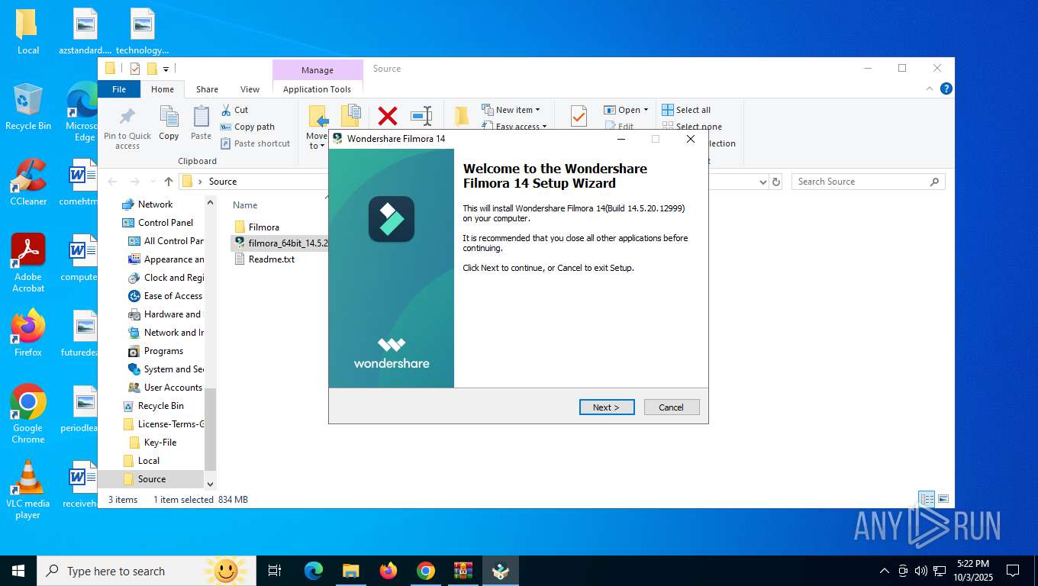This screenshot has height=586, width=1038.
Task: Click the Search Source field
Action: tap(868, 182)
